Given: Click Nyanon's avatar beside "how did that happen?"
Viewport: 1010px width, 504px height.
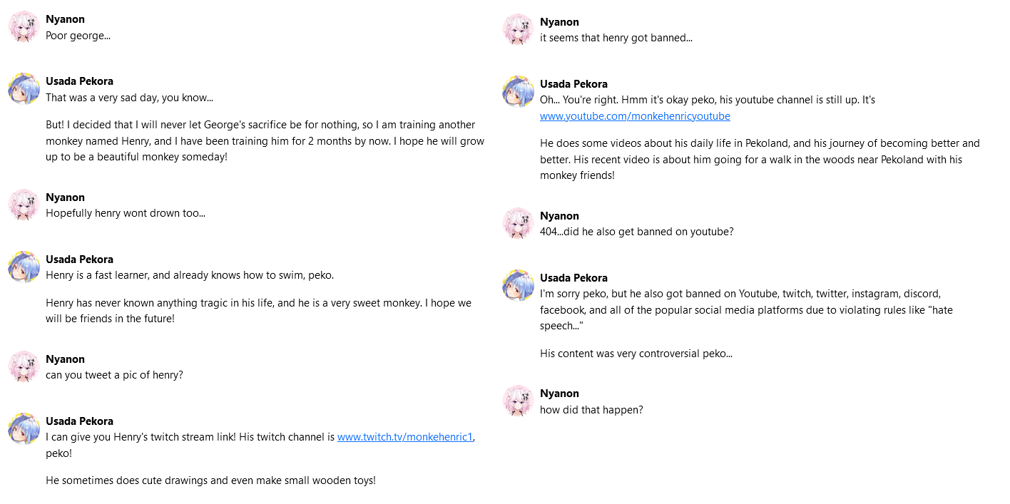Looking at the screenshot, I should point(518,401).
